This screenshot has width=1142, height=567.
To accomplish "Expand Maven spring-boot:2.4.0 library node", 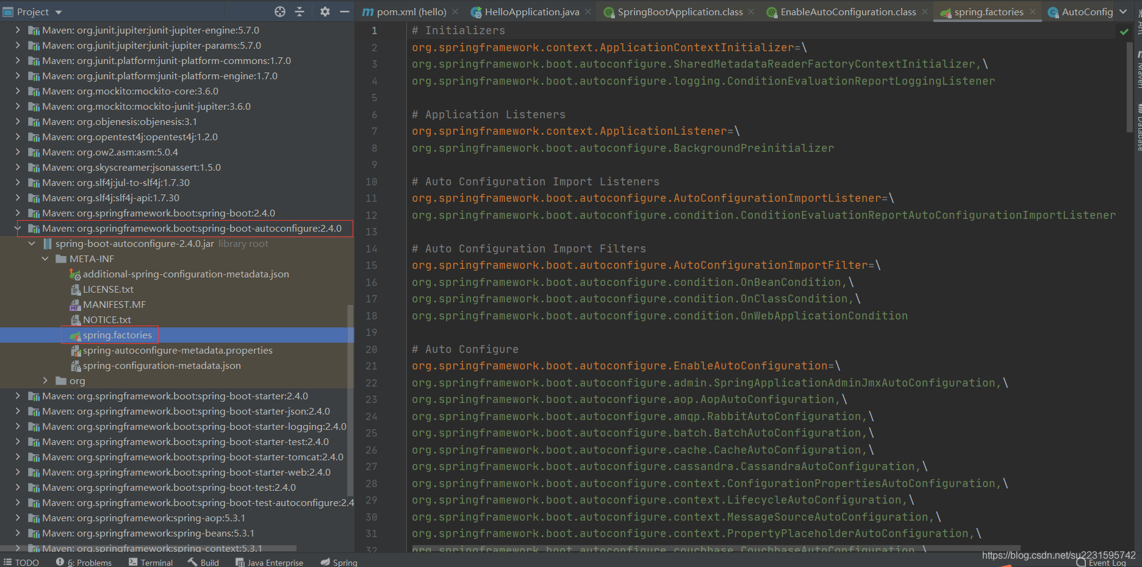I will [x=18, y=213].
